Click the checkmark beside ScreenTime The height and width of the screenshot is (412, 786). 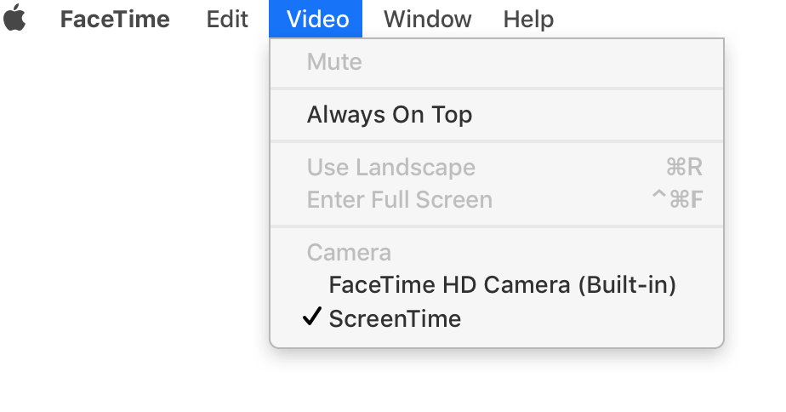(312, 317)
